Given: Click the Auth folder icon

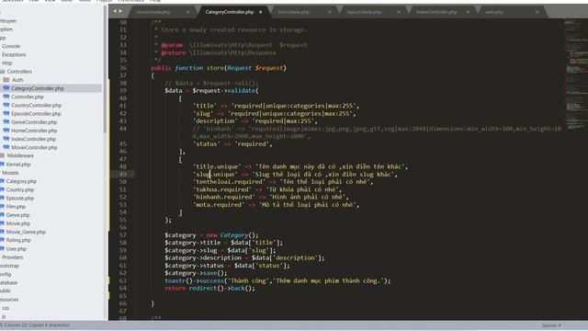Looking at the screenshot, I should coord(6,80).
